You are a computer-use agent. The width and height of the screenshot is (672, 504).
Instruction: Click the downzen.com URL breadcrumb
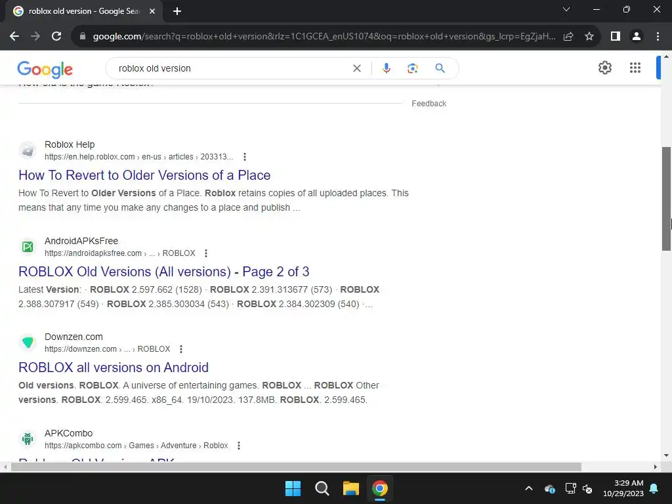[x=108, y=349]
